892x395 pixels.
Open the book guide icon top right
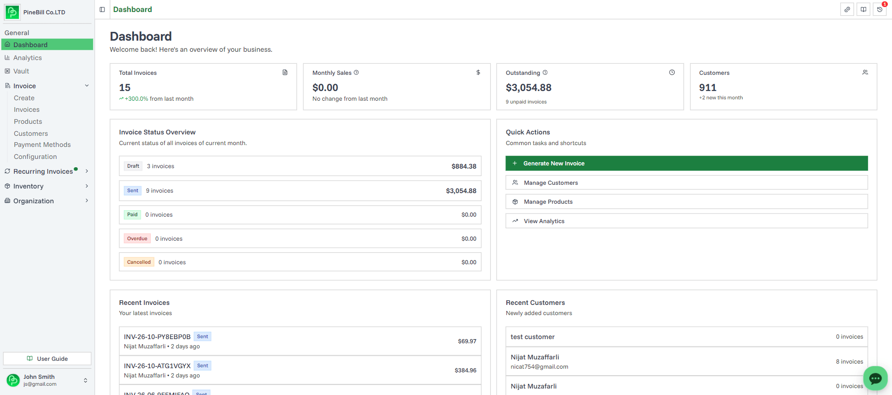(x=863, y=9)
